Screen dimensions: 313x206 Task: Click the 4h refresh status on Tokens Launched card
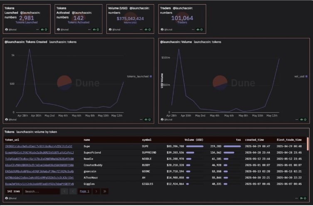click(x=44, y=30)
